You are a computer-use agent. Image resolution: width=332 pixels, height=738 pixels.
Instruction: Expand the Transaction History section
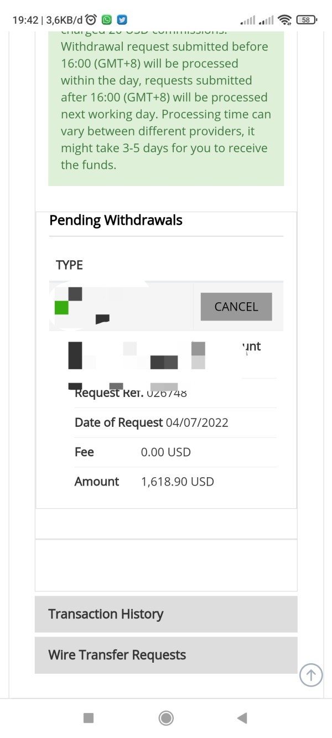[x=166, y=614]
